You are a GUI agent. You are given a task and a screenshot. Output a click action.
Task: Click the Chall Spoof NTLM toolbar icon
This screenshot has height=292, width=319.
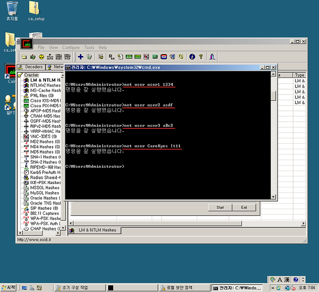pyautogui.click(x=67, y=57)
